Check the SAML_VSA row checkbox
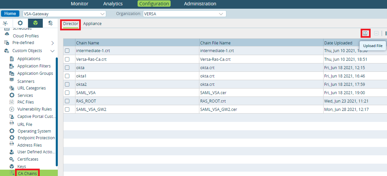This screenshot has height=176, width=387. pyautogui.click(x=67, y=93)
